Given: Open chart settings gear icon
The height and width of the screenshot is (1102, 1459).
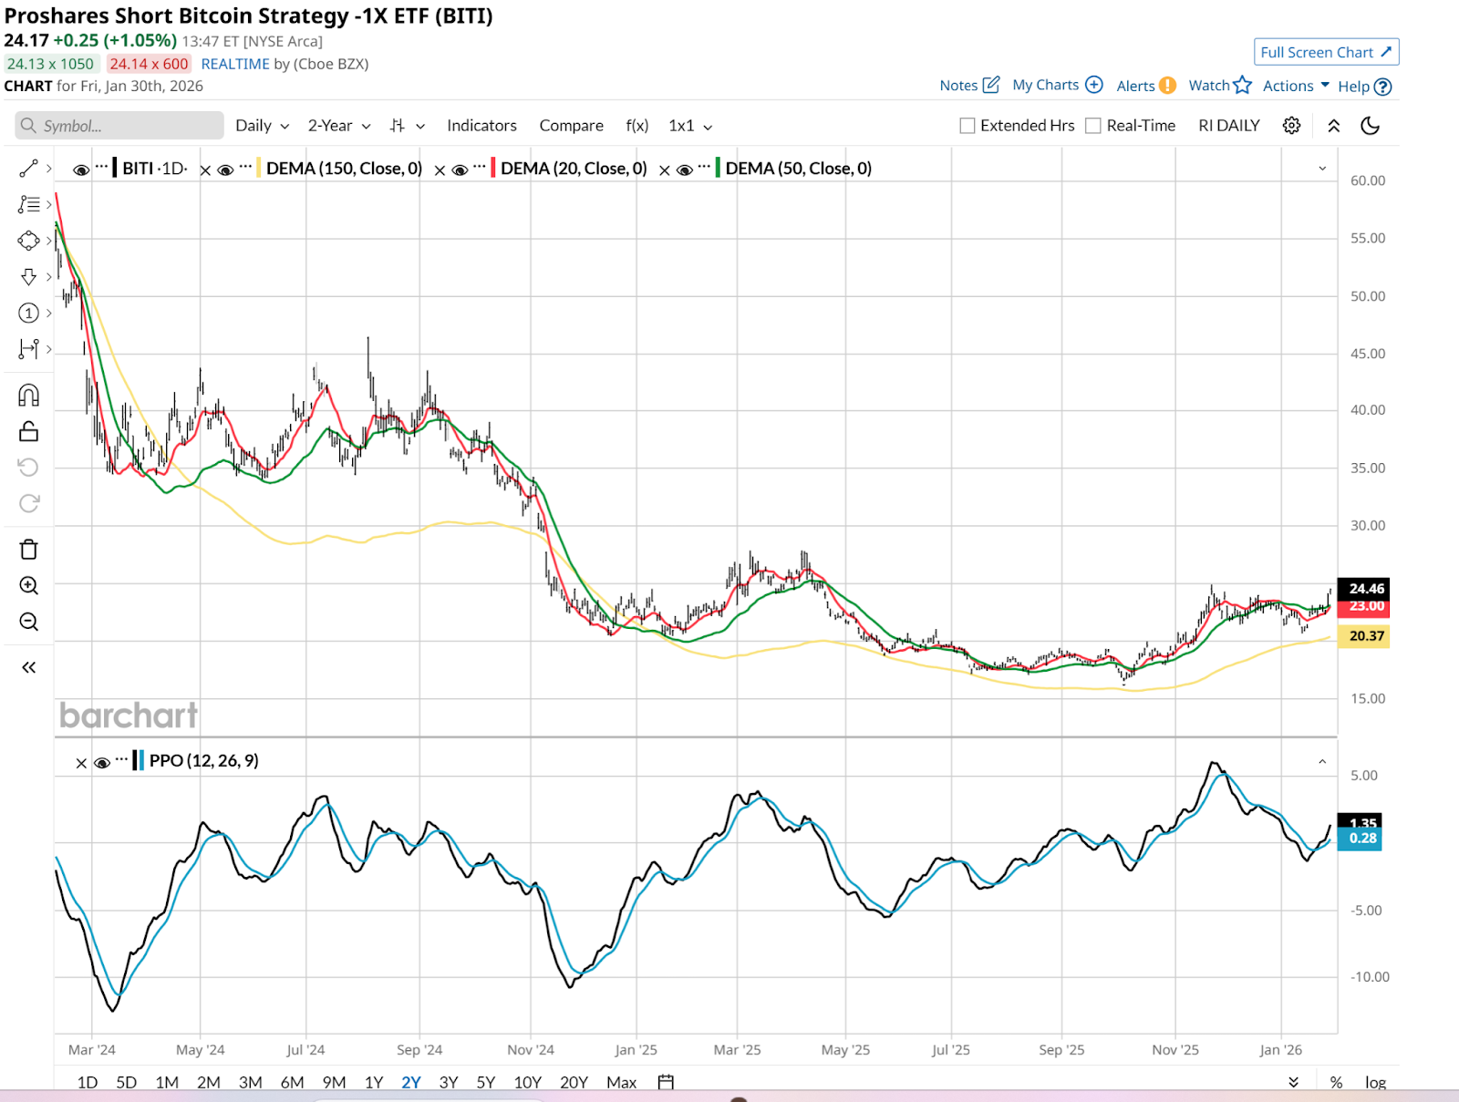Looking at the screenshot, I should pos(1291,126).
